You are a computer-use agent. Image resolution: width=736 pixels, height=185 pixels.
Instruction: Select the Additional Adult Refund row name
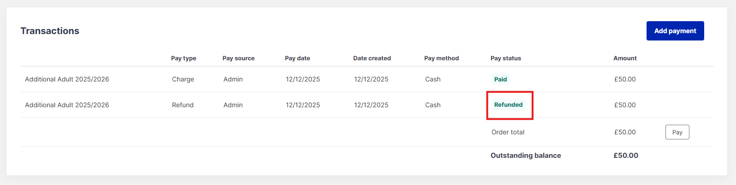click(x=67, y=105)
